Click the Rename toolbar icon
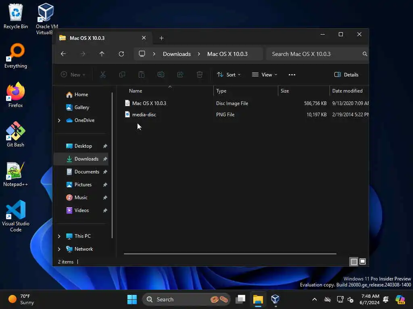413x309 pixels. pos(161,74)
